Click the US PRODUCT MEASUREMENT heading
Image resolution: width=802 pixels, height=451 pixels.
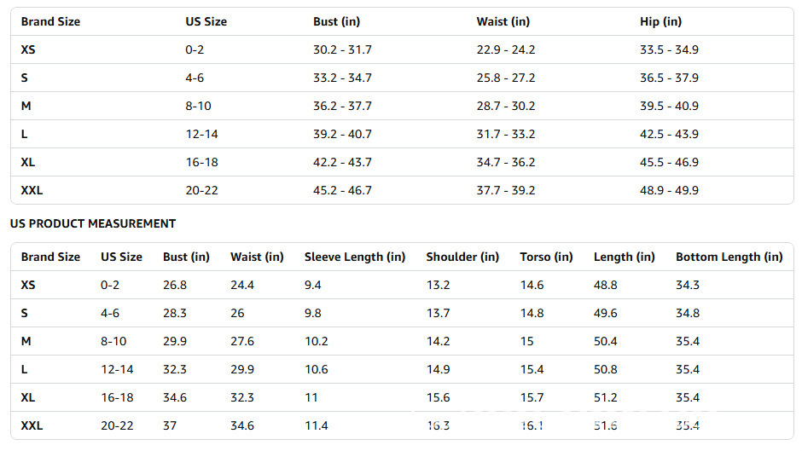pos(93,223)
